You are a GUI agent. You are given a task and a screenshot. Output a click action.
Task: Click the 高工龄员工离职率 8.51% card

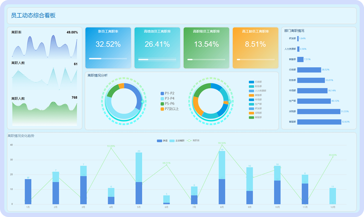click(x=255, y=48)
